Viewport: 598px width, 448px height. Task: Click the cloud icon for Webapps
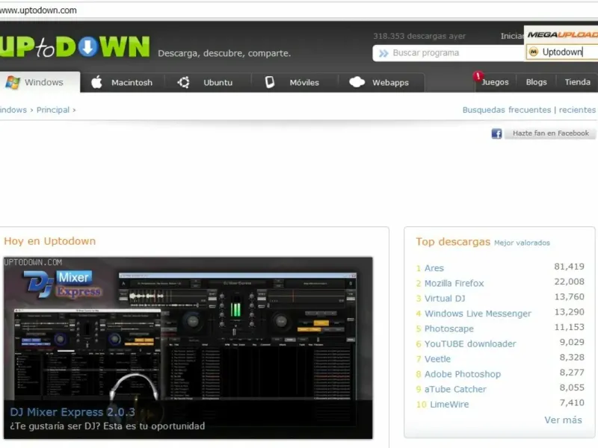click(357, 82)
